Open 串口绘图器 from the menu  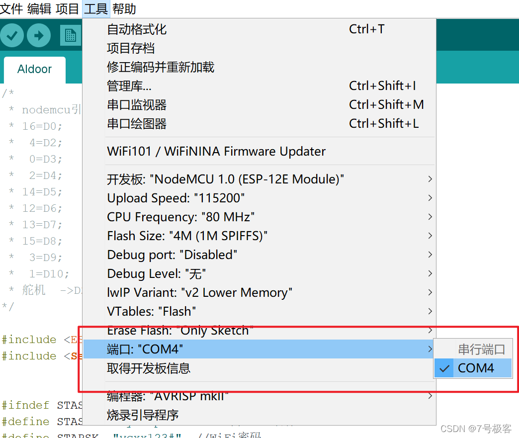click(x=259, y=123)
